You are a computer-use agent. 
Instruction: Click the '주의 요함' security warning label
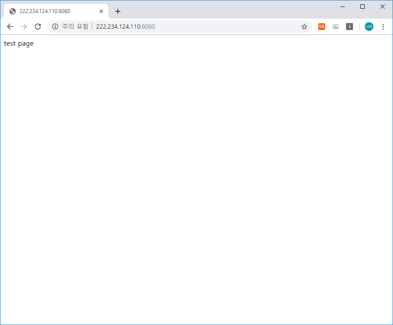point(75,27)
